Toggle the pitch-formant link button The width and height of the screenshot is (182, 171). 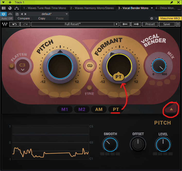[90, 66]
